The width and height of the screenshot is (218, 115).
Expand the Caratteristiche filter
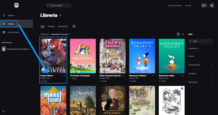(x=200, y=65)
